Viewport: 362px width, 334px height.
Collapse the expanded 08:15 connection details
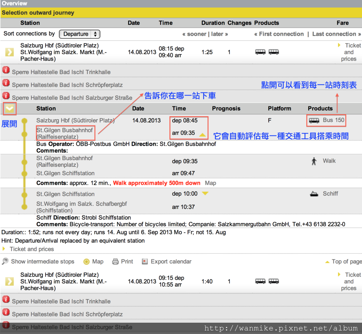10,109
